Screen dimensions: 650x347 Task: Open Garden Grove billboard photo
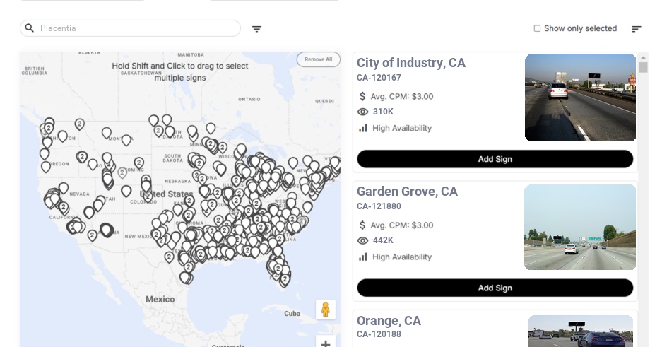pos(580,227)
